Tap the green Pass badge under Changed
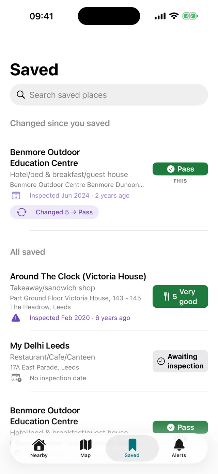Viewport: 218px width, 474px height. pyautogui.click(x=180, y=169)
